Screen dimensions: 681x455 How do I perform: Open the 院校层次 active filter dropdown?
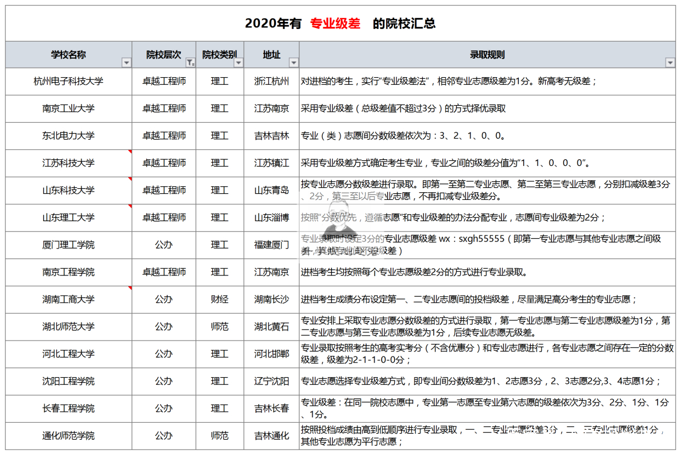[191, 63]
